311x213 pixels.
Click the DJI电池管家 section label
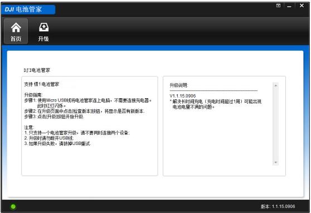click(37, 70)
